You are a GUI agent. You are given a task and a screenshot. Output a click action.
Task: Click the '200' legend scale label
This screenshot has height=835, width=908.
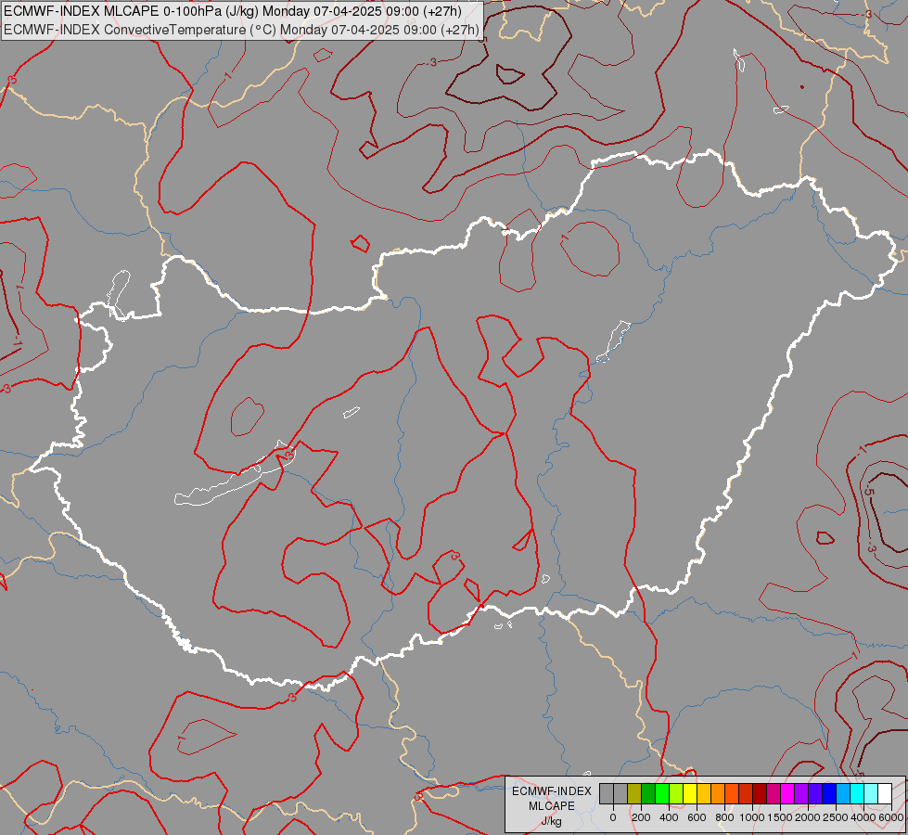pos(641,817)
